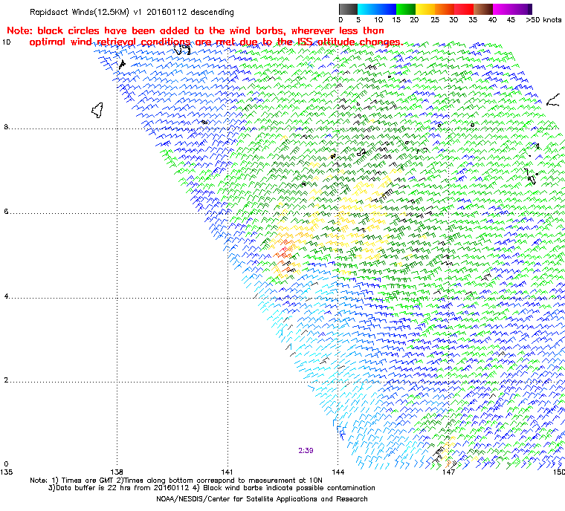Viewport: 565px width, 511px height.
Task: Click the "2" latitude axis label
Action: [6, 380]
